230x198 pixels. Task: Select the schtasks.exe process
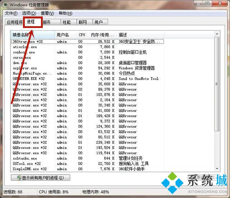point(87,158)
